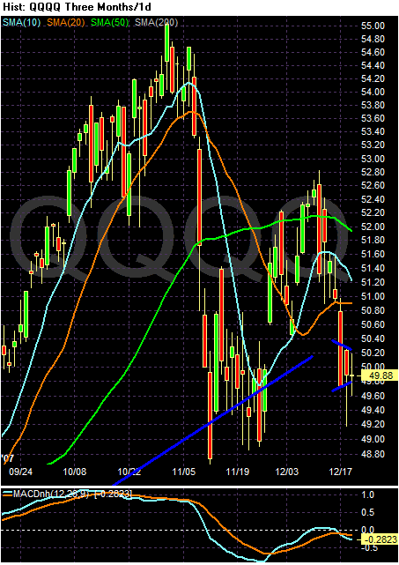Click the long blue rising trendline

point(212,420)
